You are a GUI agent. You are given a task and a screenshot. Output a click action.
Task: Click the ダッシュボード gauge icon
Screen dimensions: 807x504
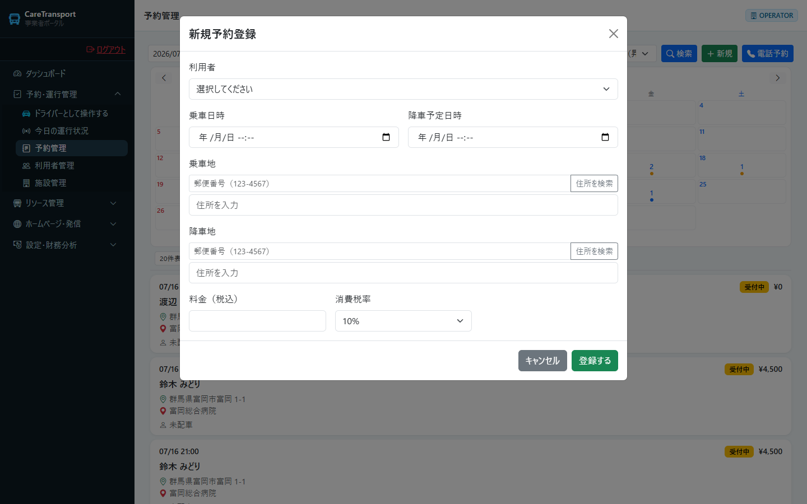point(17,73)
